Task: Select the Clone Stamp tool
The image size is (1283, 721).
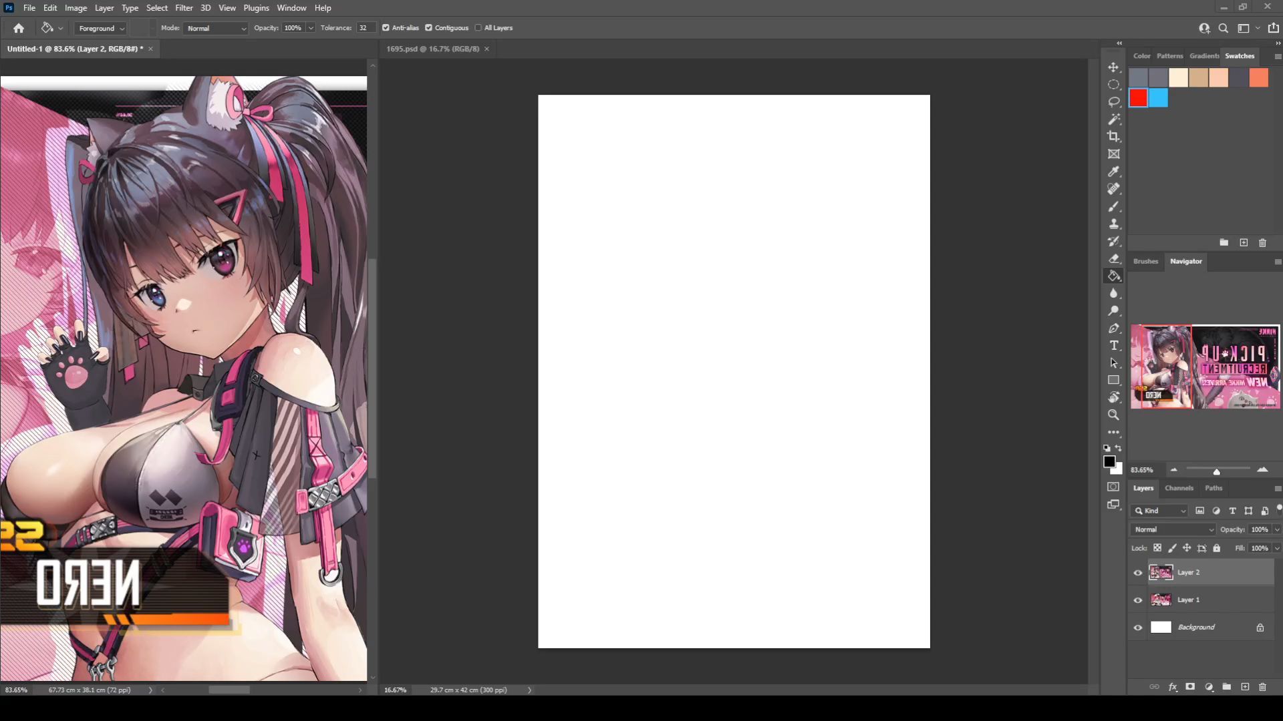Action: (1113, 224)
